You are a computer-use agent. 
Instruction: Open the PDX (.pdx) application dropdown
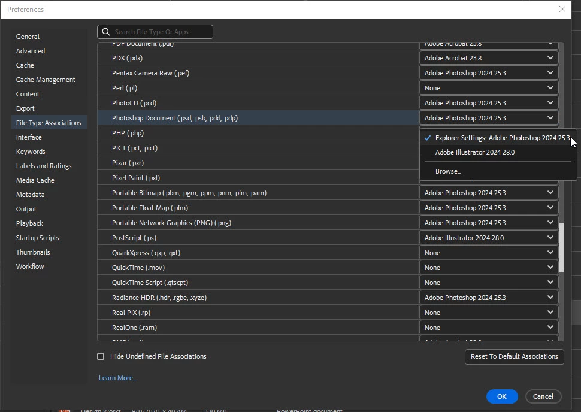point(489,58)
